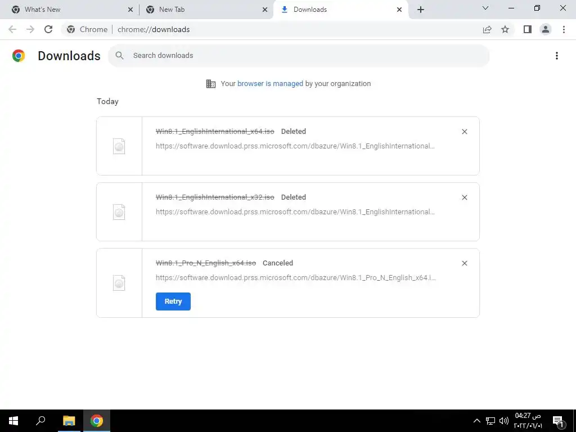Open the Downloads page more-actions menu
Image resolution: width=576 pixels, height=432 pixels.
(x=556, y=56)
